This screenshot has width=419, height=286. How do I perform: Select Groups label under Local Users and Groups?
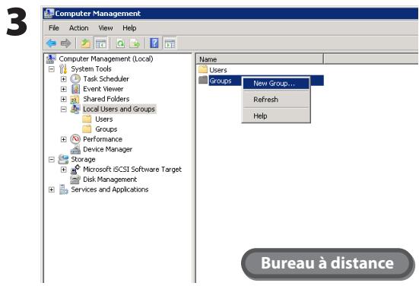click(x=106, y=129)
